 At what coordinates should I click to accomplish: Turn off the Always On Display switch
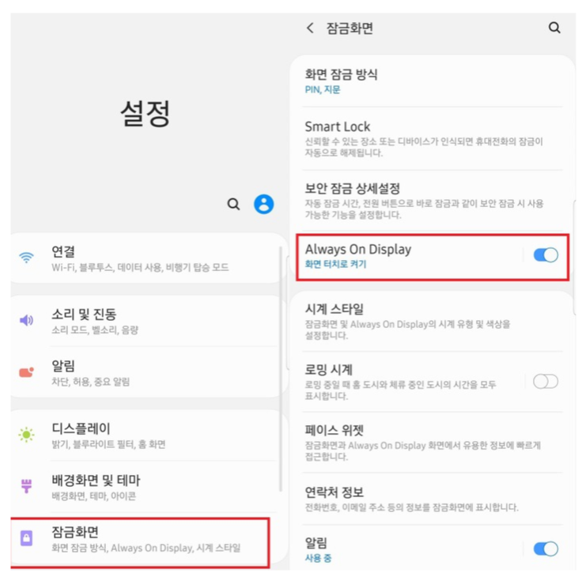546,254
